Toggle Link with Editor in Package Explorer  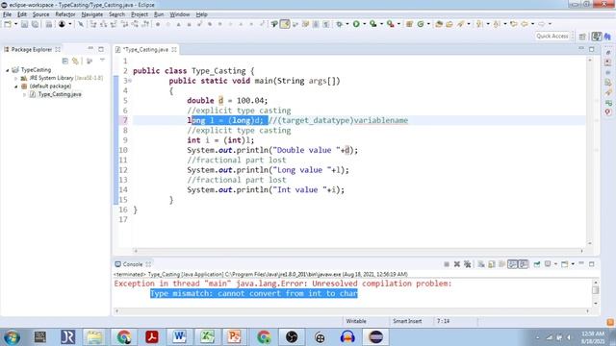pyautogui.click(x=75, y=61)
